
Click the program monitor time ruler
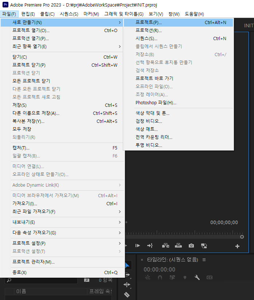click(184, 233)
